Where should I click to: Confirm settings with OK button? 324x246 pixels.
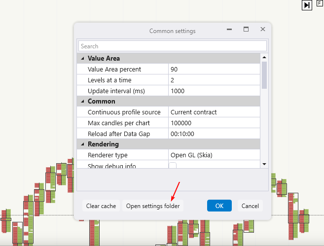[219, 206]
